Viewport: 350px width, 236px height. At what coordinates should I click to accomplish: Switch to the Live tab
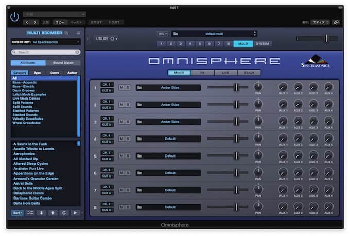[x=225, y=73]
